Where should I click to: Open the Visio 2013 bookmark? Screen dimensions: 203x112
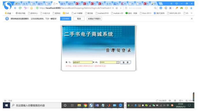[x=145, y=13]
